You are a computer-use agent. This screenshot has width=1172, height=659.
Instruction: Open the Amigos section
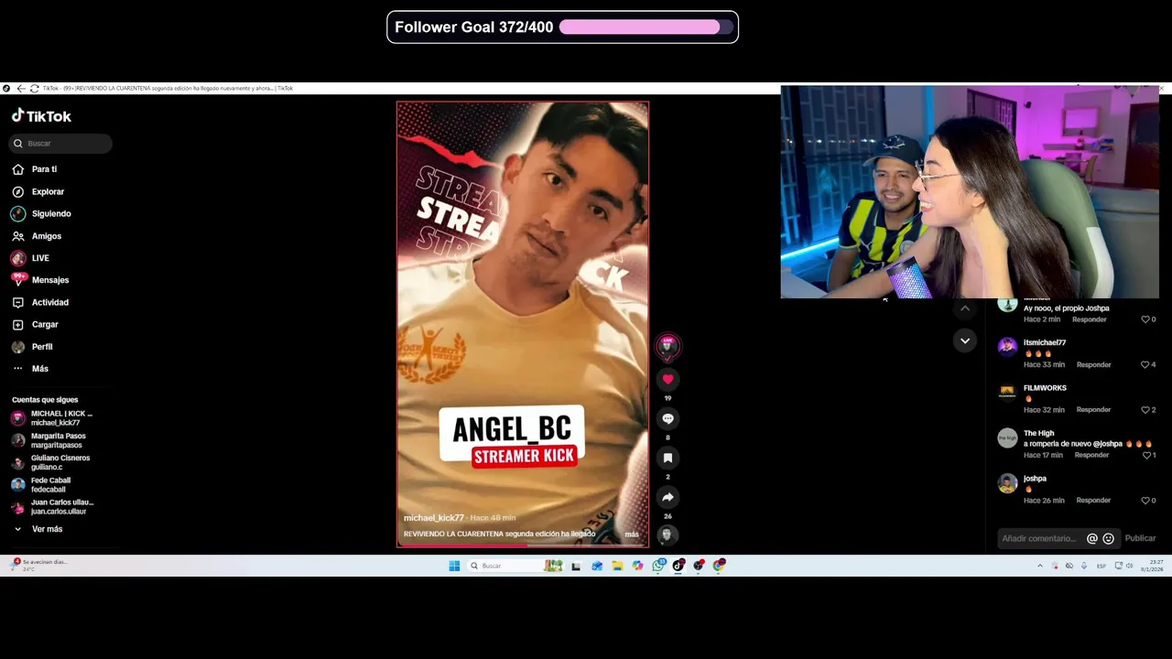(x=37, y=236)
